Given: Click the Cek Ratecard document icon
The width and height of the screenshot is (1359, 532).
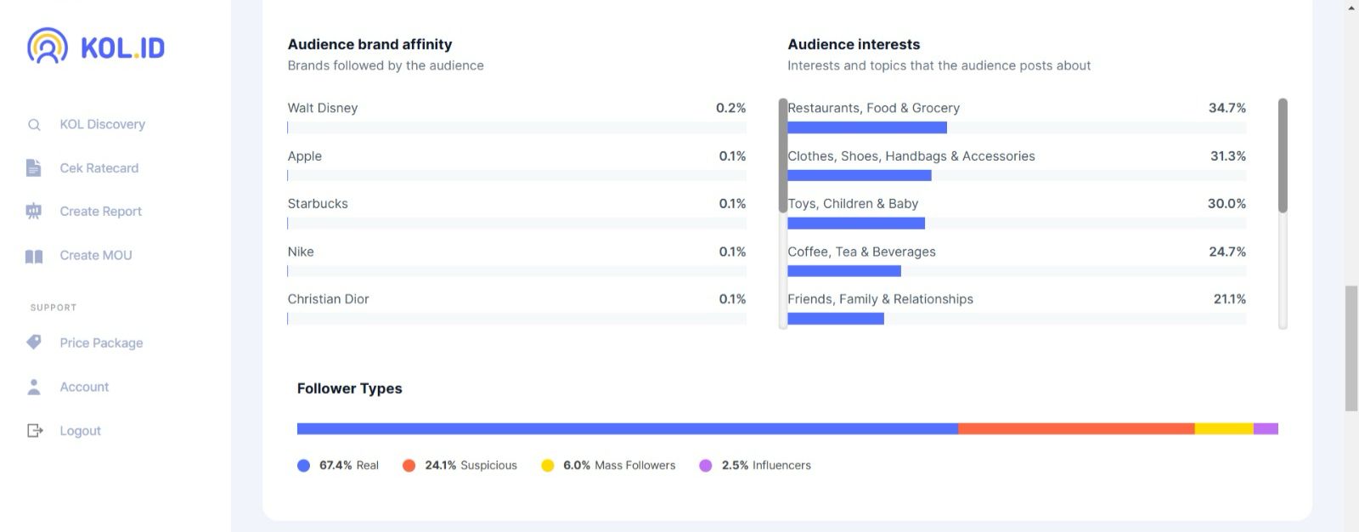Looking at the screenshot, I should coord(33,168).
